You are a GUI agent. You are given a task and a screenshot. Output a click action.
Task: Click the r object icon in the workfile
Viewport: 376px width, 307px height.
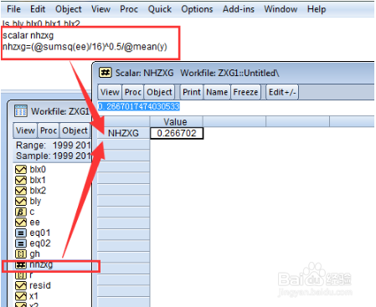[x=21, y=275]
